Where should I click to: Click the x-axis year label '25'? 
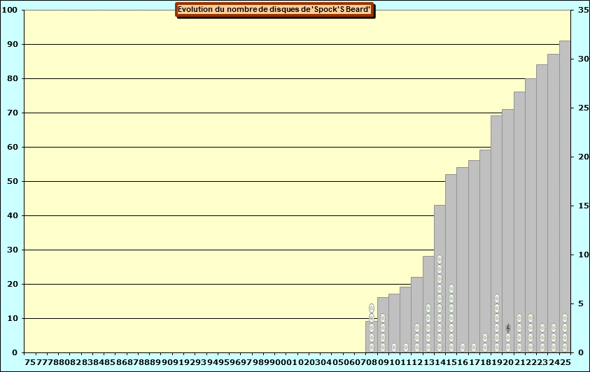click(566, 362)
